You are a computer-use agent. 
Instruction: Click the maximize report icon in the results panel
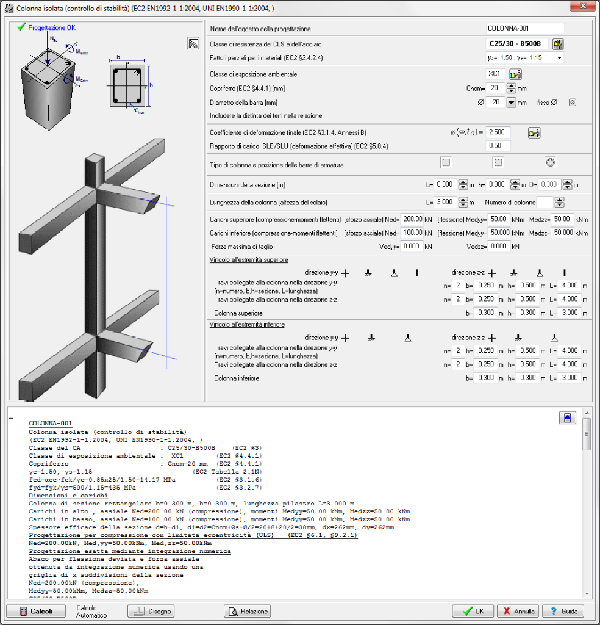pos(567,417)
